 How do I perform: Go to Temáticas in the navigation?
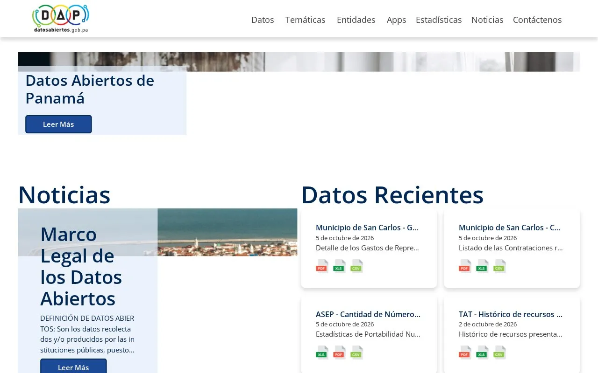306,20
